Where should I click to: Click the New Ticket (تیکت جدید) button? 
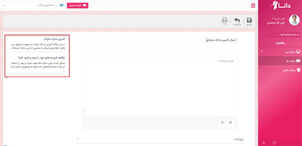[x=78, y=5]
